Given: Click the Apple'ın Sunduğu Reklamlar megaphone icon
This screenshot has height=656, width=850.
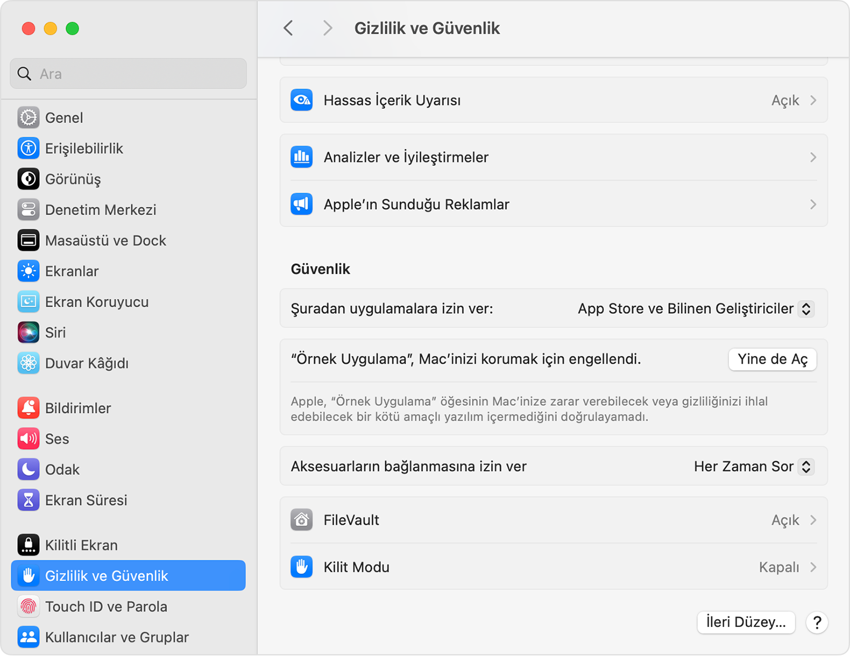Looking at the screenshot, I should [x=302, y=204].
